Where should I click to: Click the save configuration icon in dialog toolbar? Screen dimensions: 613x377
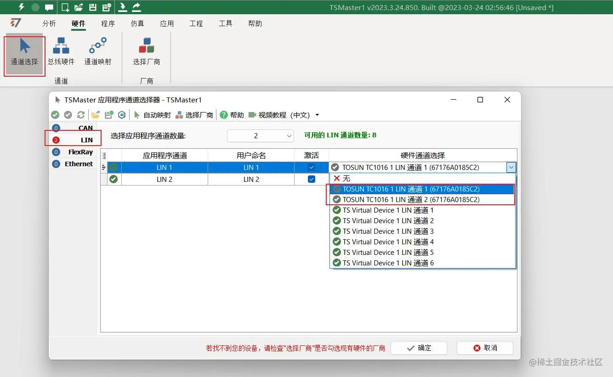click(x=109, y=115)
